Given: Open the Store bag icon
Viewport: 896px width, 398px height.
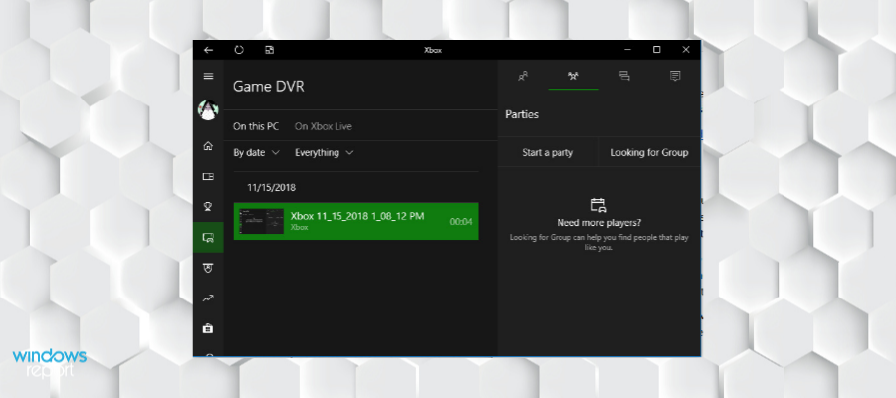Looking at the screenshot, I should pyautogui.click(x=209, y=328).
